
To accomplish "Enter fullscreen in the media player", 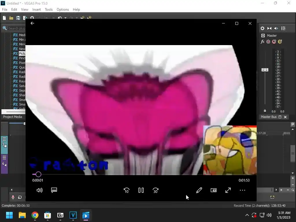I will click(228, 190).
